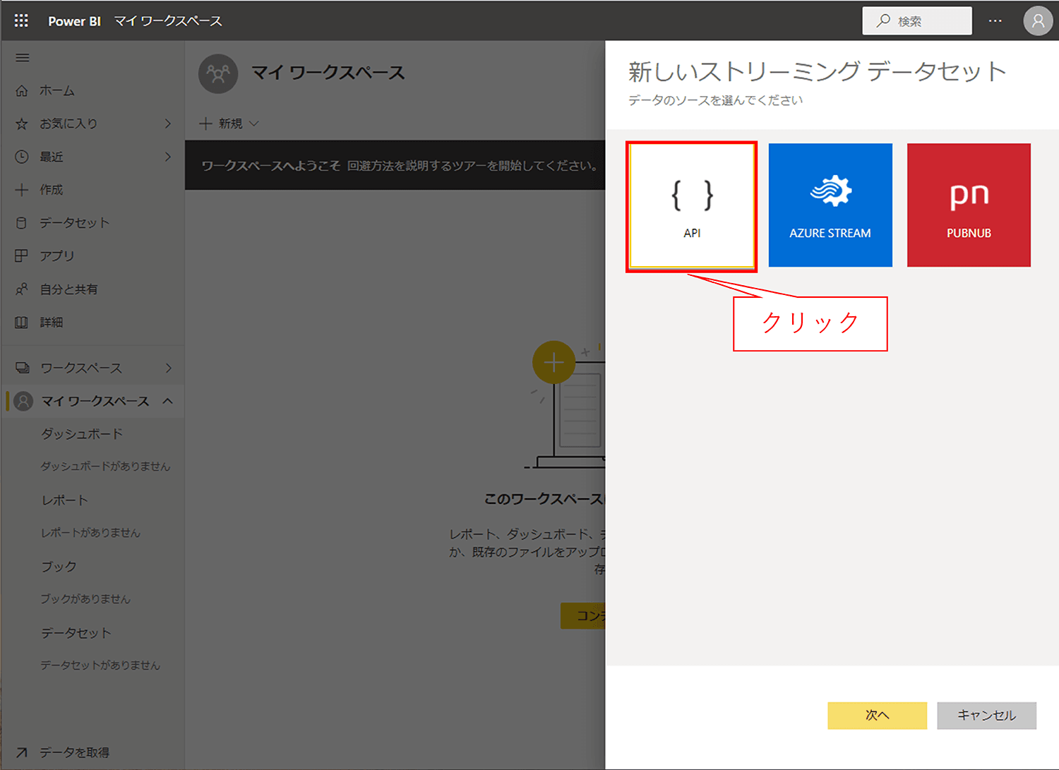Viewport: 1059px width, 770px height.
Task: Click Power BI brand label
Action: click(74, 21)
